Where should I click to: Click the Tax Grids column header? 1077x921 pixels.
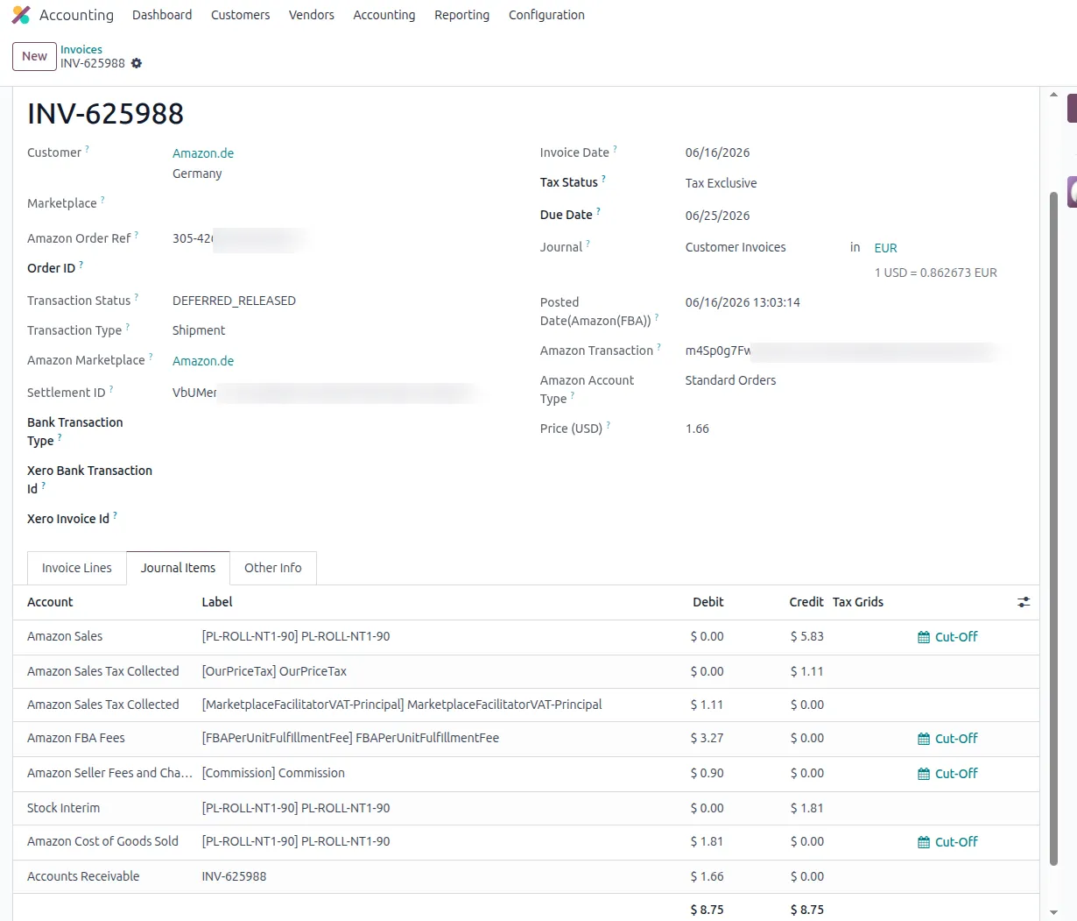tap(858, 602)
